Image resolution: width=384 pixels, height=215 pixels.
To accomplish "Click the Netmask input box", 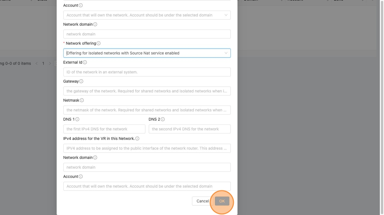I will pos(147,110).
